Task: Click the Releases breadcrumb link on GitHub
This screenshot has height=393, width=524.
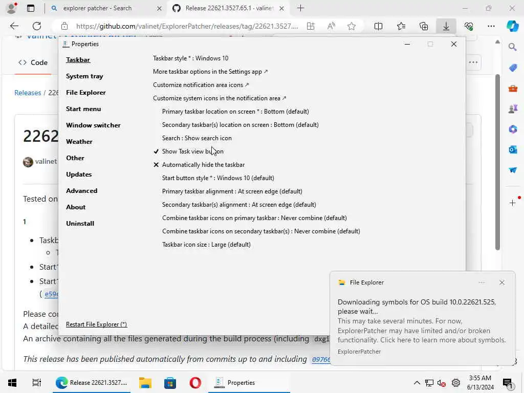Action: (x=28, y=93)
